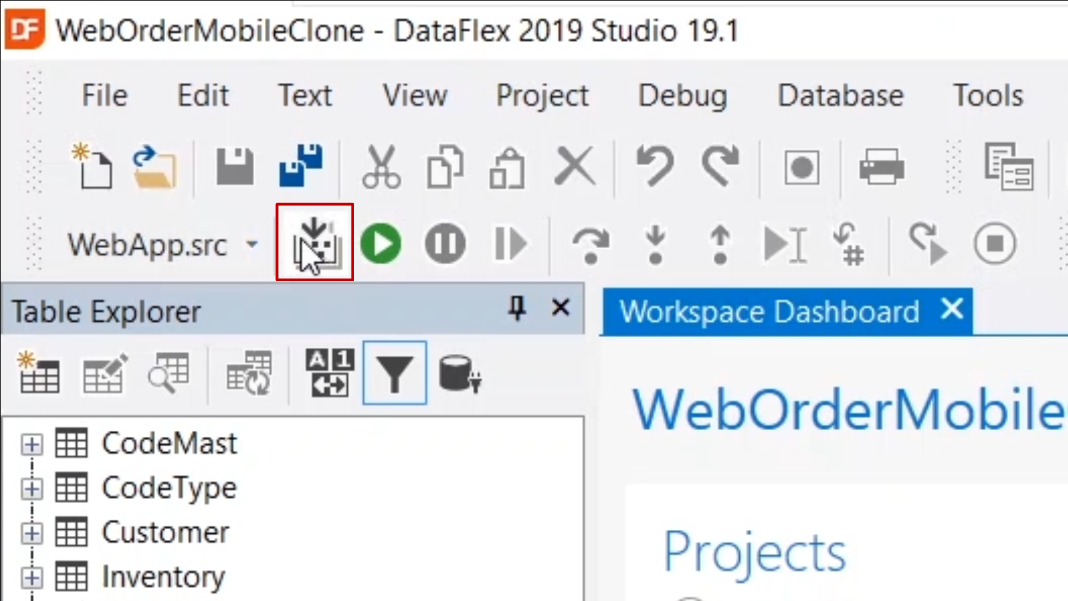Pin the Table Explorer panel
Viewport: 1068px width, 601px height.
coord(517,308)
